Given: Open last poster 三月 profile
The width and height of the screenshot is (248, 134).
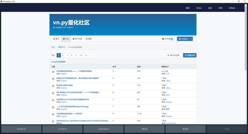Looking at the screenshot, I should click(x=167, y=74).
